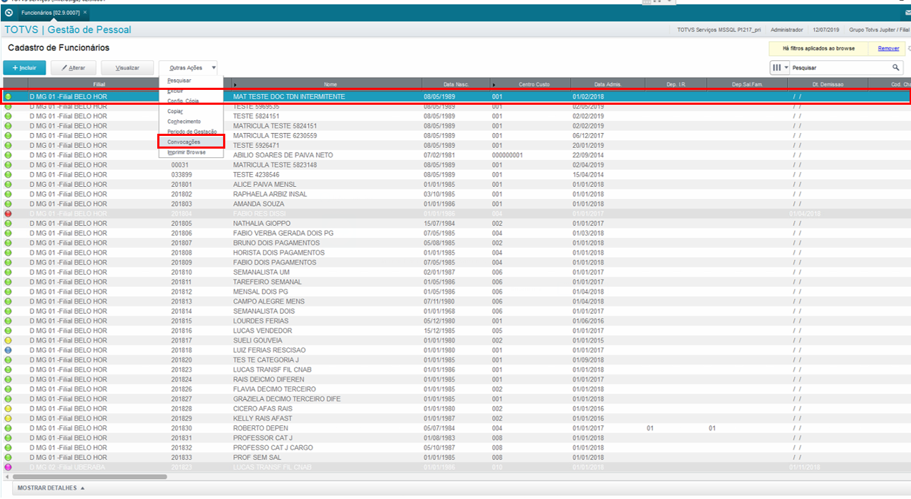Choose Pesquisar in Outras Ações menu
Image resolution: width=911 pixels, height=499 pixels.
(179, 81)
